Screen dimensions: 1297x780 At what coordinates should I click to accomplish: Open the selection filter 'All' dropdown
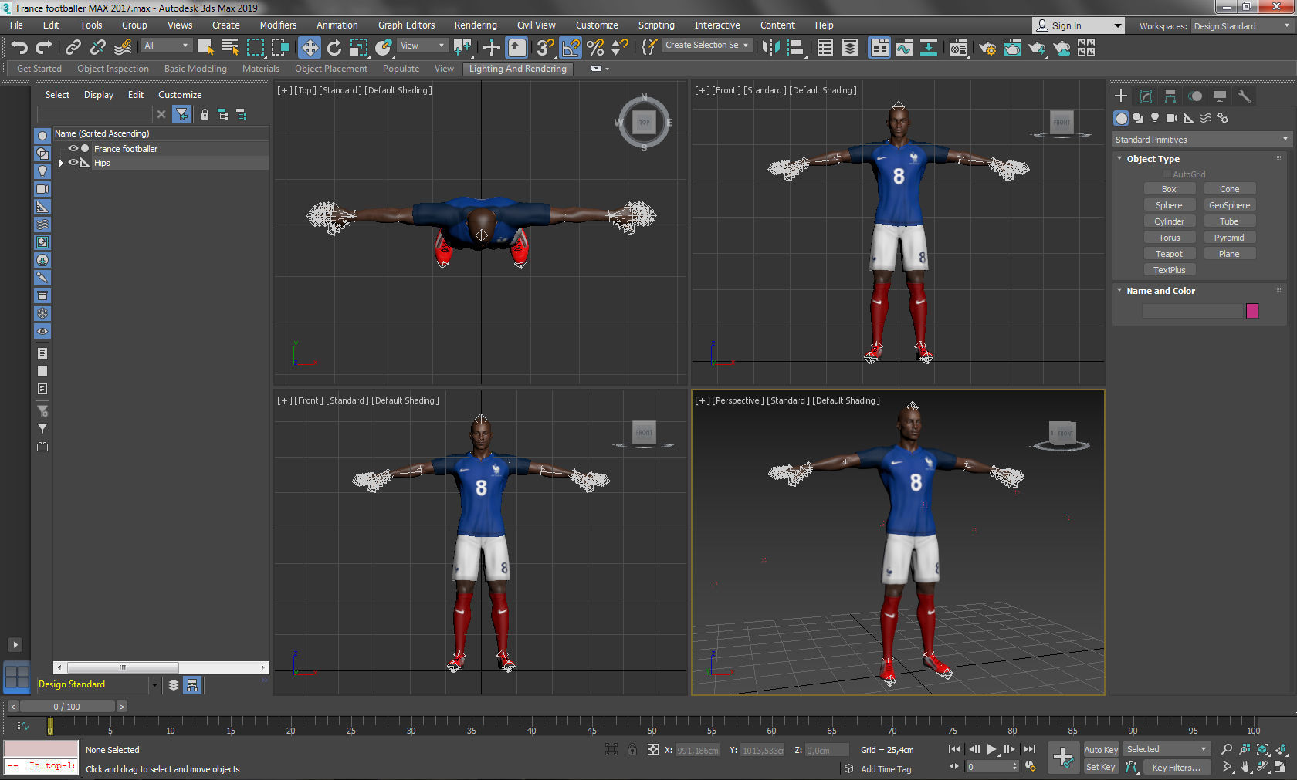[166, 46]
